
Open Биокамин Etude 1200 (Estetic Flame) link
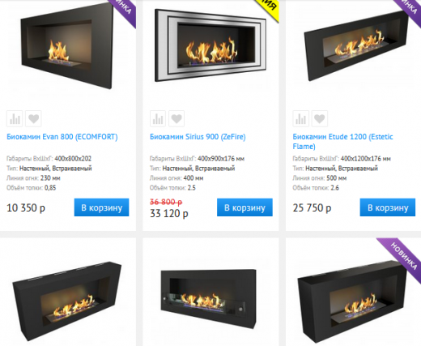342,142
